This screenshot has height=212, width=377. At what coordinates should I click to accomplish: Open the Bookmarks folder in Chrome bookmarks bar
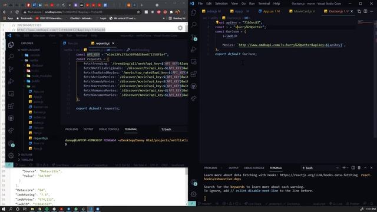pyautogui.click(x=24, y=18)
